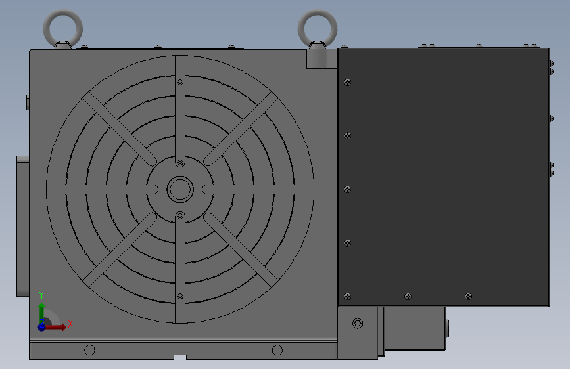Select the right mounting hole in base

click(277, 350)
